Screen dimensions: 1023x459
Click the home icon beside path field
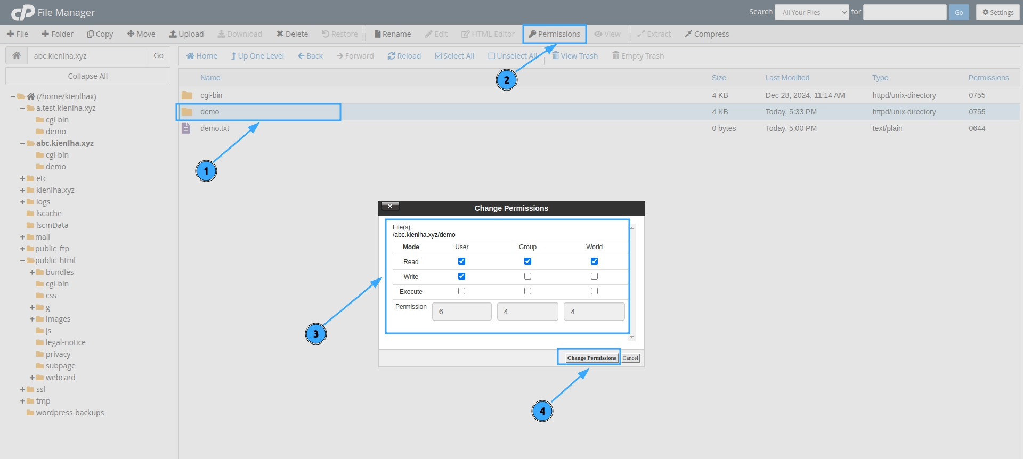click(x=17, y=55)
